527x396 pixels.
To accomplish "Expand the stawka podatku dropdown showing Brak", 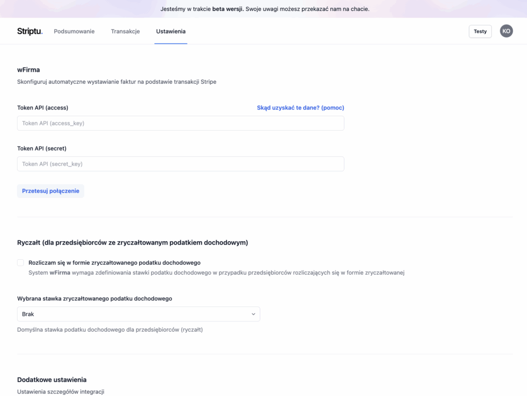I will pos(138,314).
